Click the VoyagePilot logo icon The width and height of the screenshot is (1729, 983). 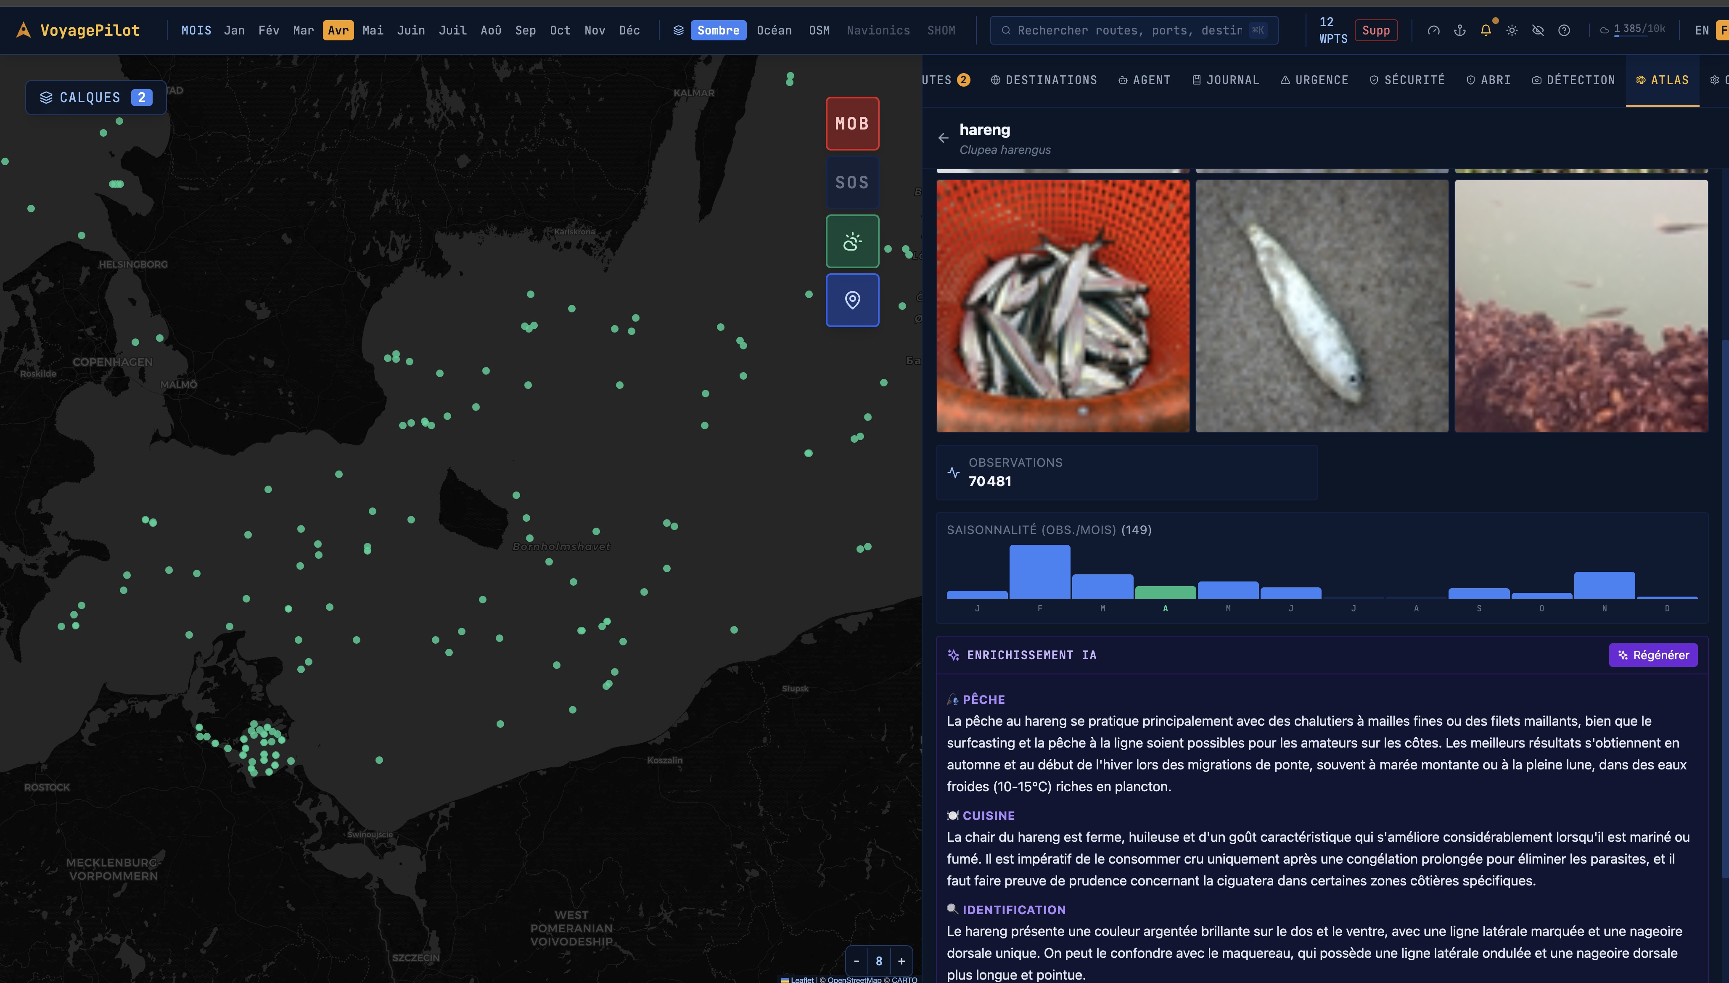pos(24,30)
